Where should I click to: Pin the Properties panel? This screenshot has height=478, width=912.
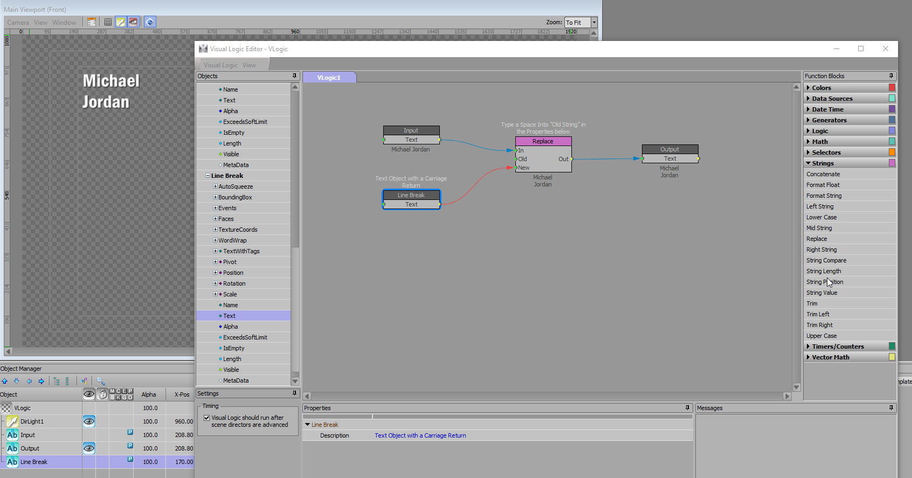click(687, 408)
